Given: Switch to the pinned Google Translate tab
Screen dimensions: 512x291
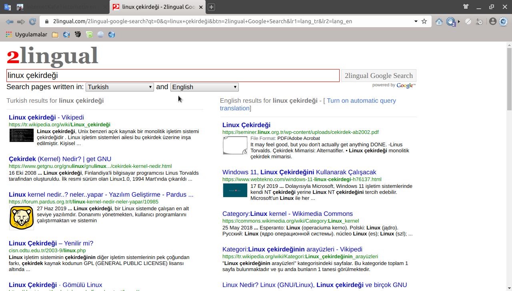Looking at the screenshot, I should tap(8, 7).
